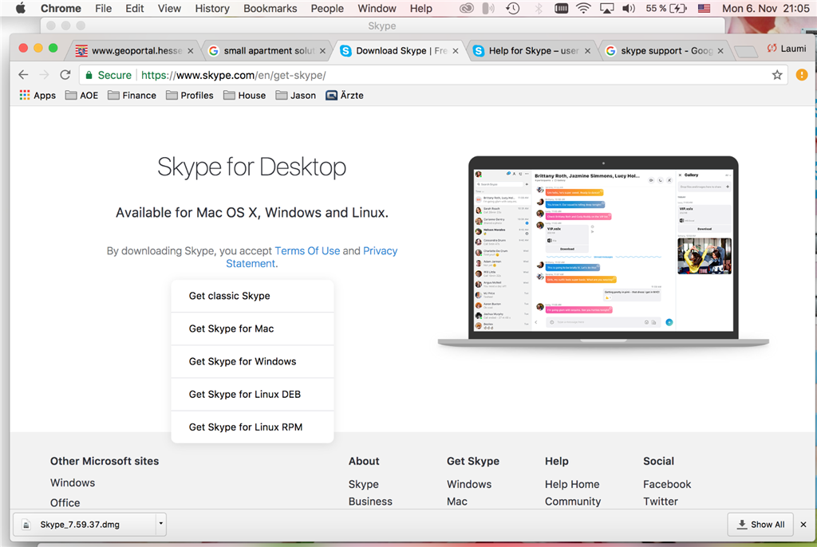Go back using the browser back arrow
This screenshot has height=547, width=817.
pyautogui.click(x=23, y=75)
